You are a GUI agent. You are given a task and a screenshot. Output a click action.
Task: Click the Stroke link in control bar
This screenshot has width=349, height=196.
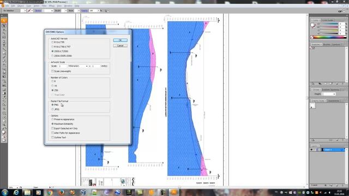38,11
